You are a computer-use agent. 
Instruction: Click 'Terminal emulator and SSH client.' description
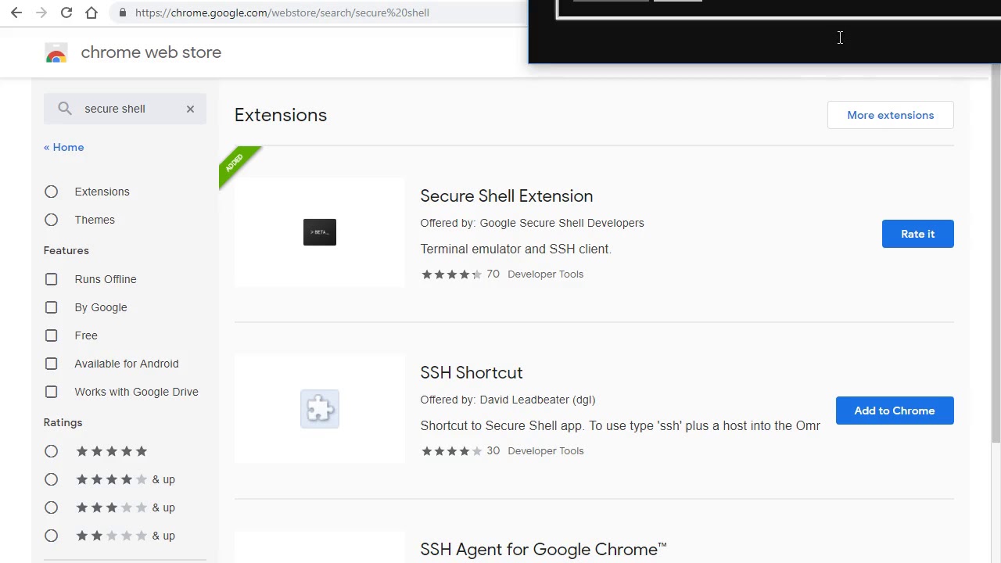point(516,249)
